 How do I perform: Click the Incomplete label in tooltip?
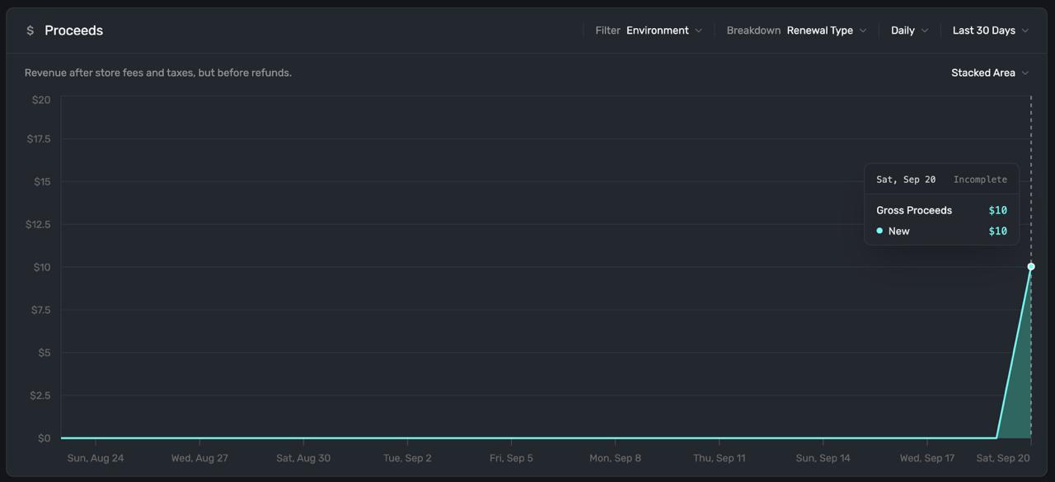980,180
